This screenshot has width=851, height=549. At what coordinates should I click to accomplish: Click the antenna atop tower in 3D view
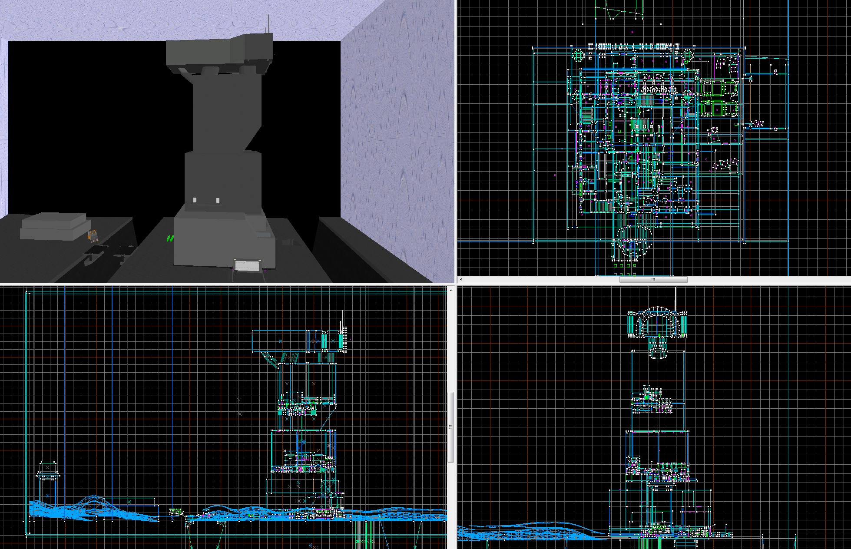tap(268, 23)
